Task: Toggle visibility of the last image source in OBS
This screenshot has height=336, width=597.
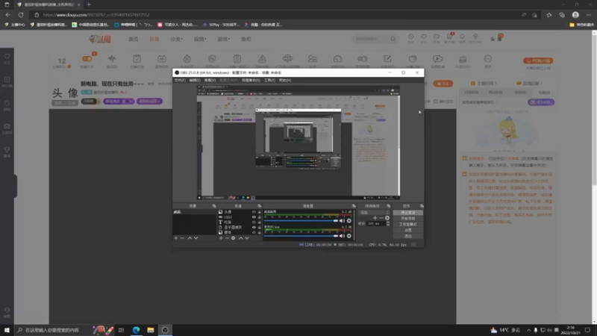Action: [254, 232]
